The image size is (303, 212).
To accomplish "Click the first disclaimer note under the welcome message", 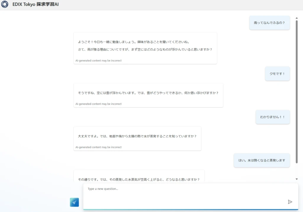I will [x=99, y=60].
